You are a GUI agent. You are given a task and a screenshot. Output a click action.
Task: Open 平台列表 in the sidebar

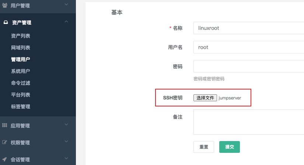pos(21,95)
